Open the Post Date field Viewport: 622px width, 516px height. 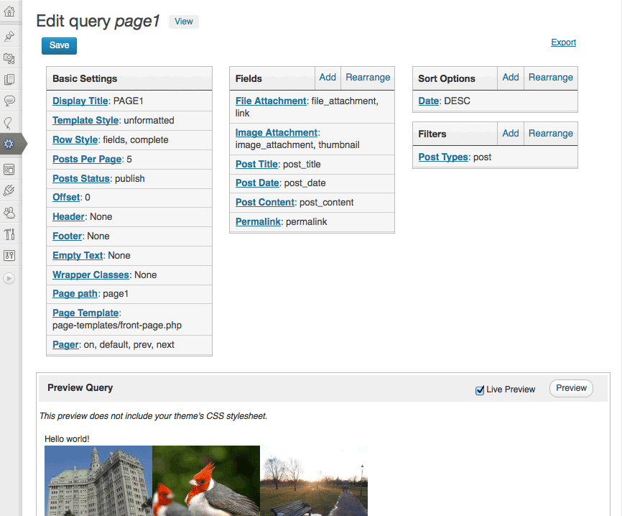[x=257, y=183]
